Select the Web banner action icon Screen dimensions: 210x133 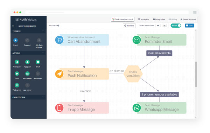(27, 73)
